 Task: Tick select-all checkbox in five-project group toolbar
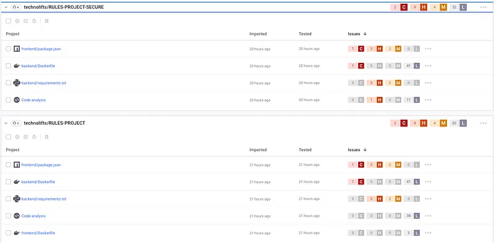pyautogui.click(x=9, y=137)
